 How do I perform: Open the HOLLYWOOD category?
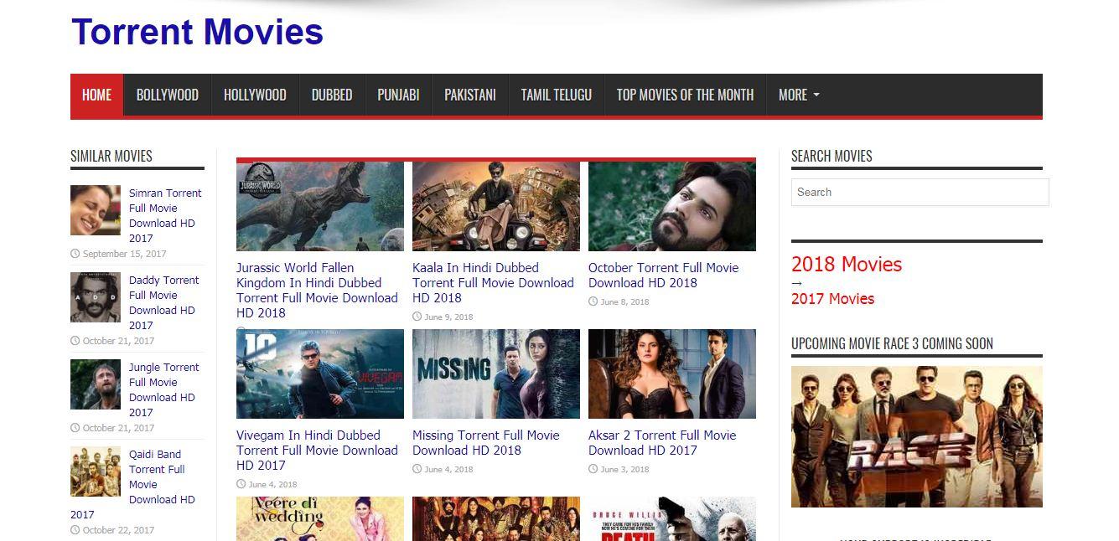[255, 95]
